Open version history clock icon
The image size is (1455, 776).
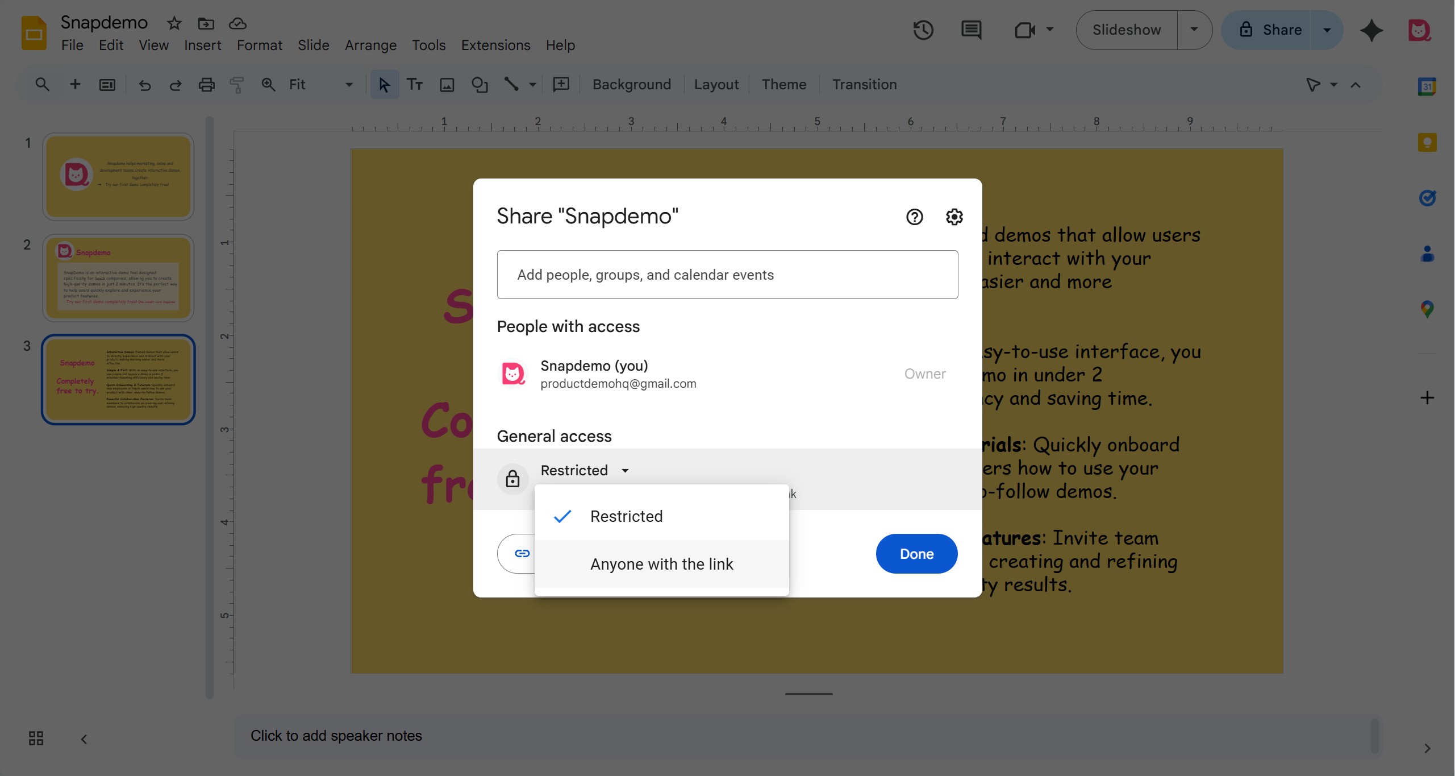[923, 30]
